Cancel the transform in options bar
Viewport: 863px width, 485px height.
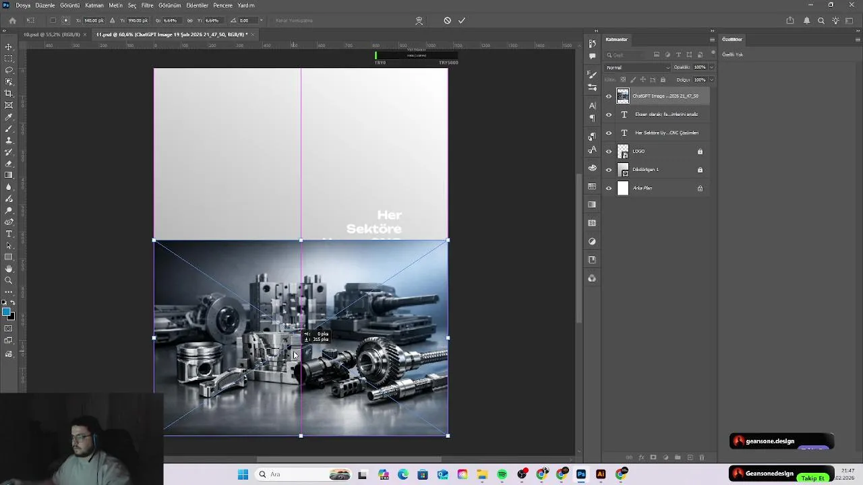point(447,20)
